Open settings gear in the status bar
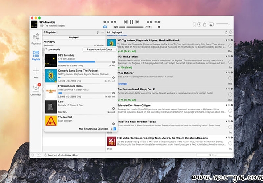 click(33, 155)
